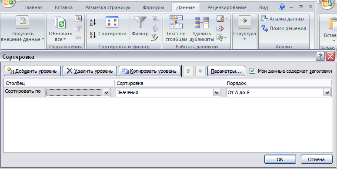Click the Структура outline icon

point(244,22)
